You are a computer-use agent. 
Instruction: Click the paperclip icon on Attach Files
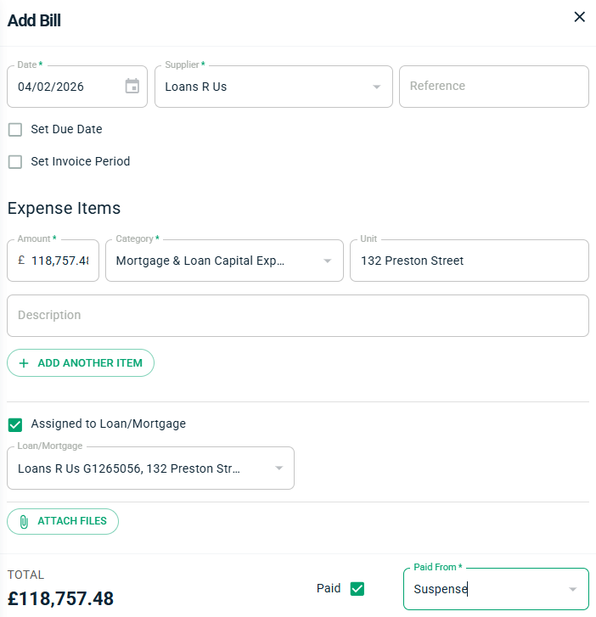24,521
